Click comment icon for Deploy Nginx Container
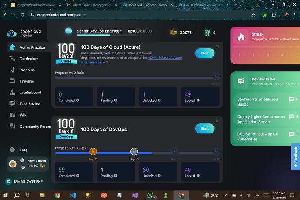Viewport: 300px width, 200px height. [x=291, y=117]
